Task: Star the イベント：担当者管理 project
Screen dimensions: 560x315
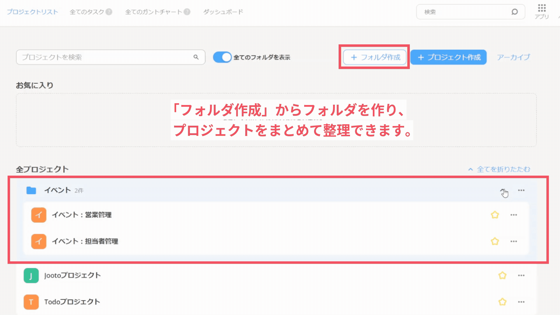Action: tap(495, 242)
